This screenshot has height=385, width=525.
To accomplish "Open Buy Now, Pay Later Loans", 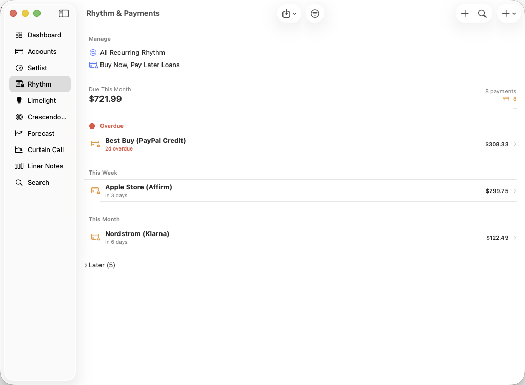I will coord(139,65).
